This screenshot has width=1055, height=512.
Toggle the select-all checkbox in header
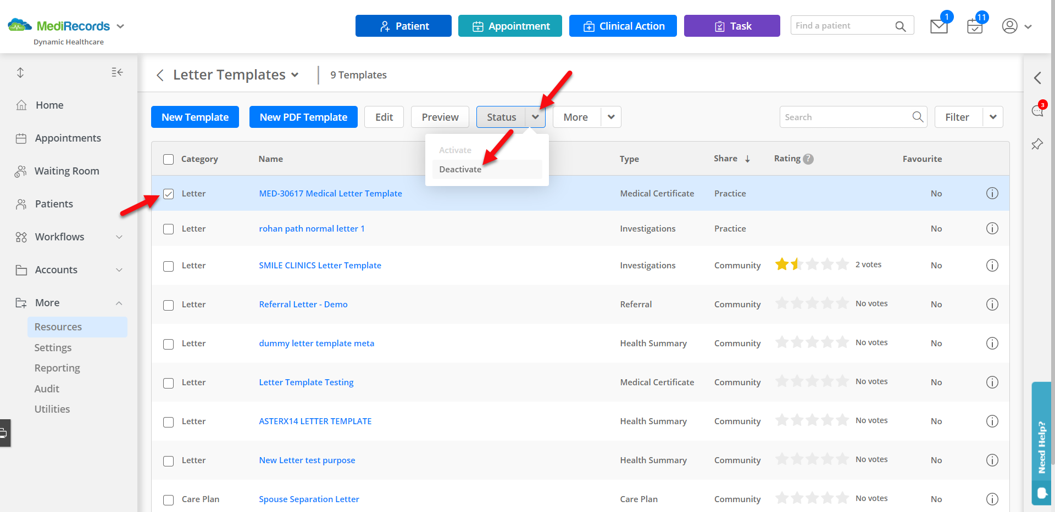(169, 159)
